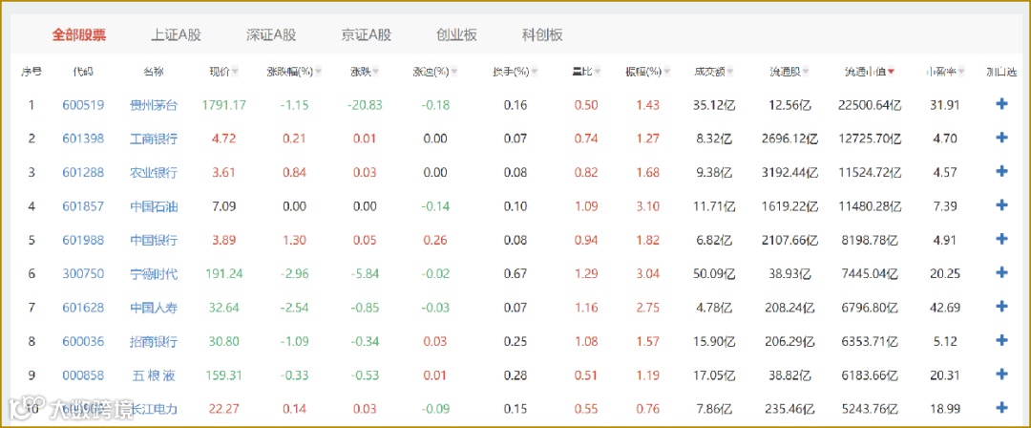Open stock code 601398 link
This screenshot has height=428, width=1031.
pos(83,139)
